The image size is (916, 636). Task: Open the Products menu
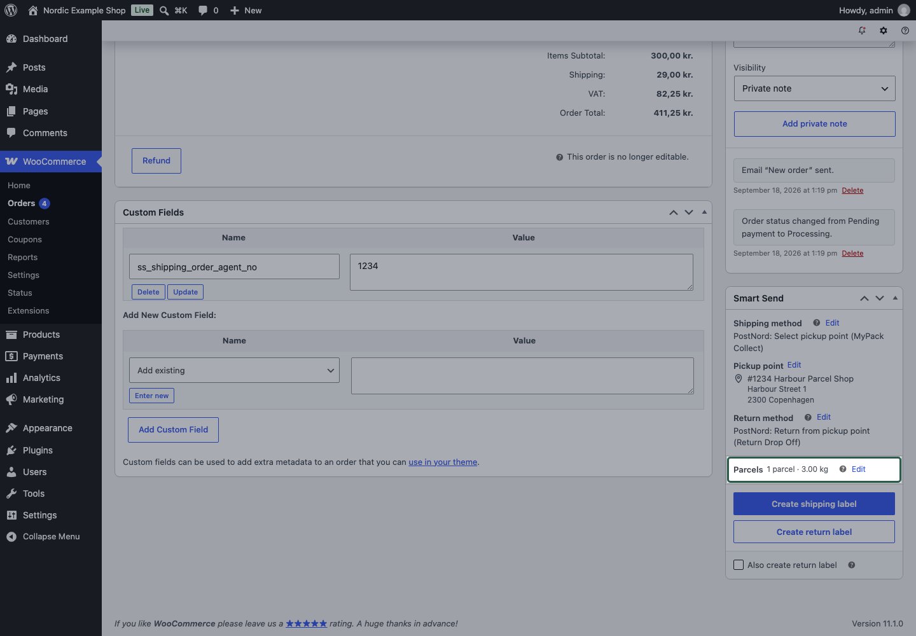[x=51, y=335]
